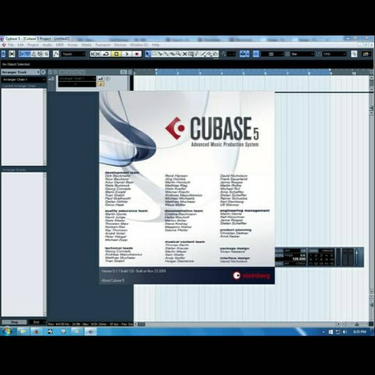375x375 pixels.
Task: Click the No Object Selected info line
Action: coord(16,64)
